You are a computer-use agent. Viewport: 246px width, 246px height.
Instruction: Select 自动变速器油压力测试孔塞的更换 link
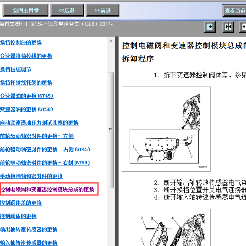(x=39, y=123)
